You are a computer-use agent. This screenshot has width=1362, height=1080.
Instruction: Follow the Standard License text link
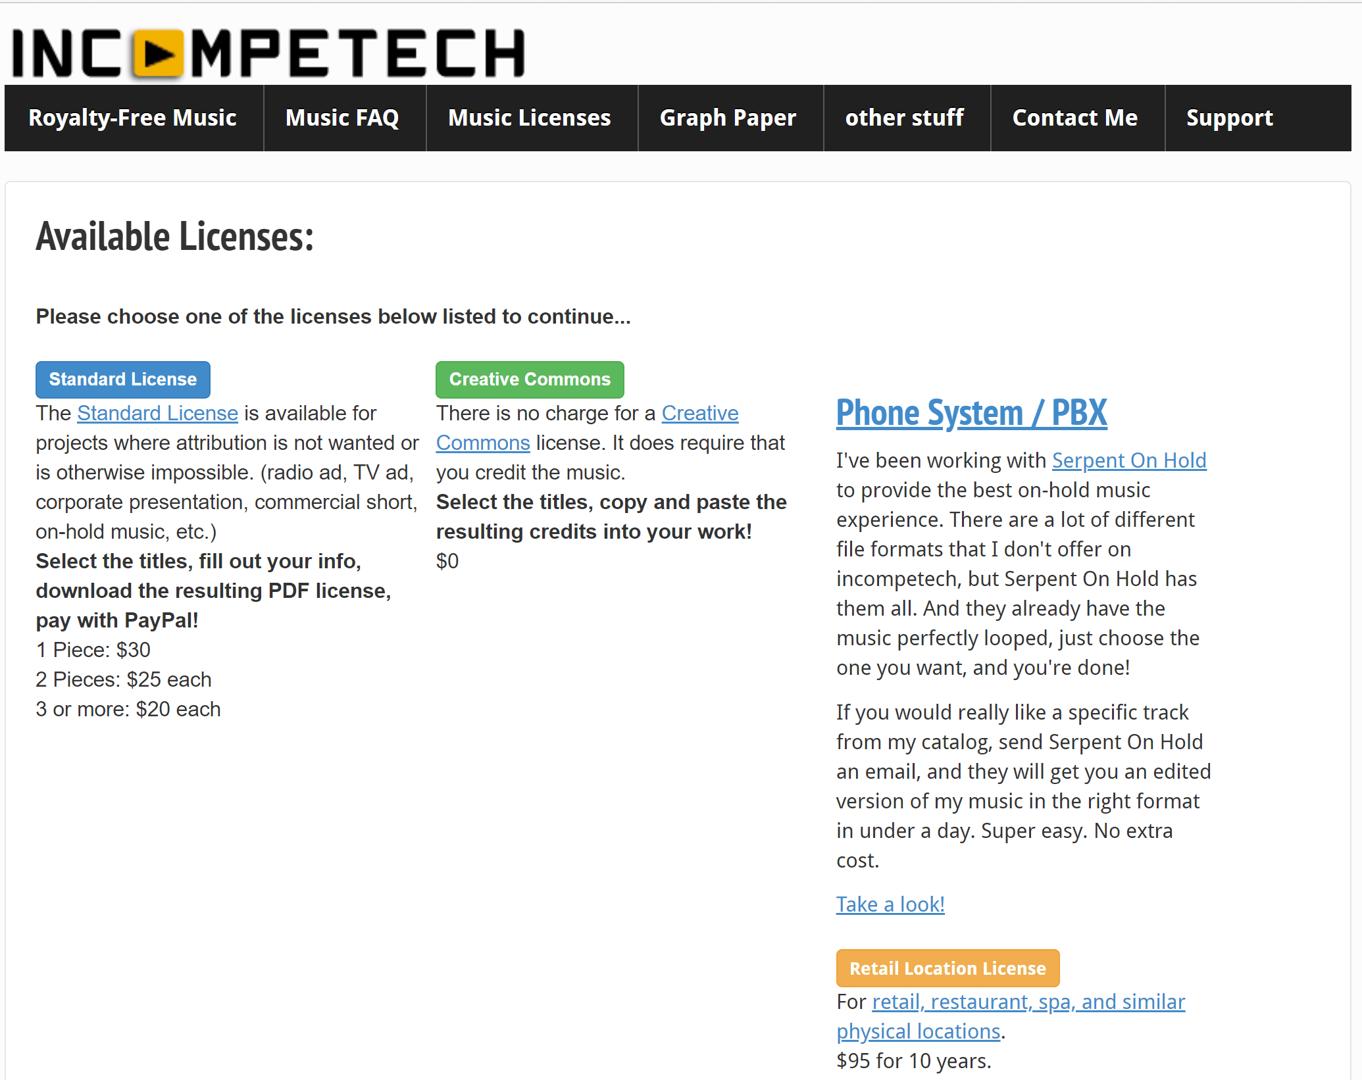point(157,413)
